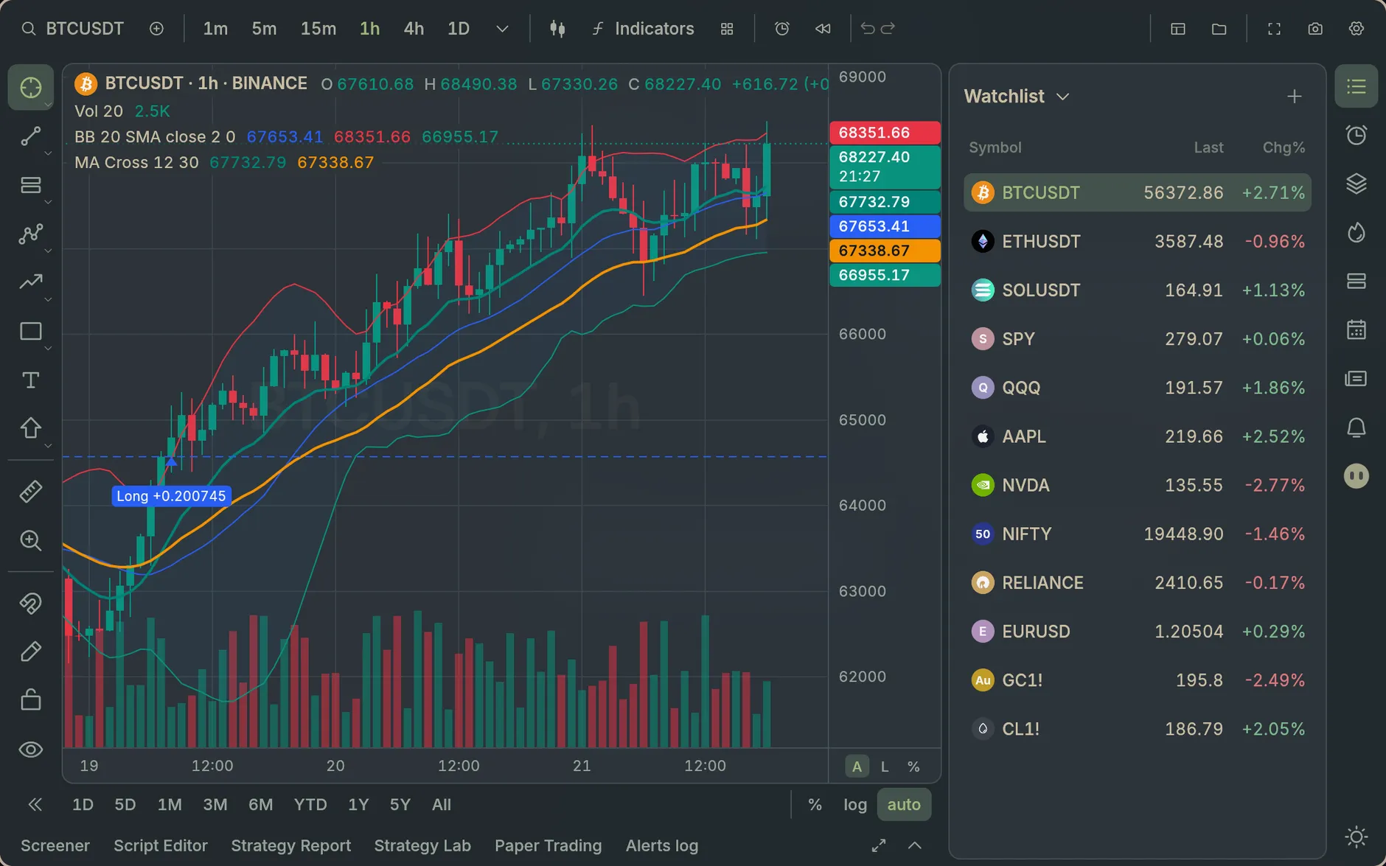
Task: Set date range to YTD
Action: click(310, 805)
